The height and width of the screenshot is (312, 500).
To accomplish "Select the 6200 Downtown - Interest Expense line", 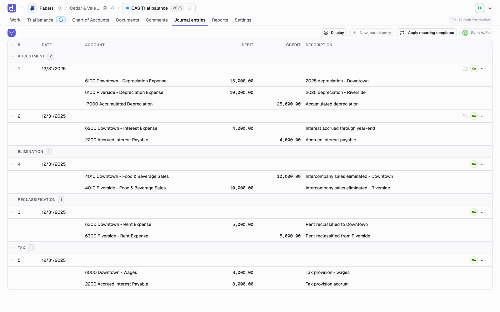I will 250,128.
